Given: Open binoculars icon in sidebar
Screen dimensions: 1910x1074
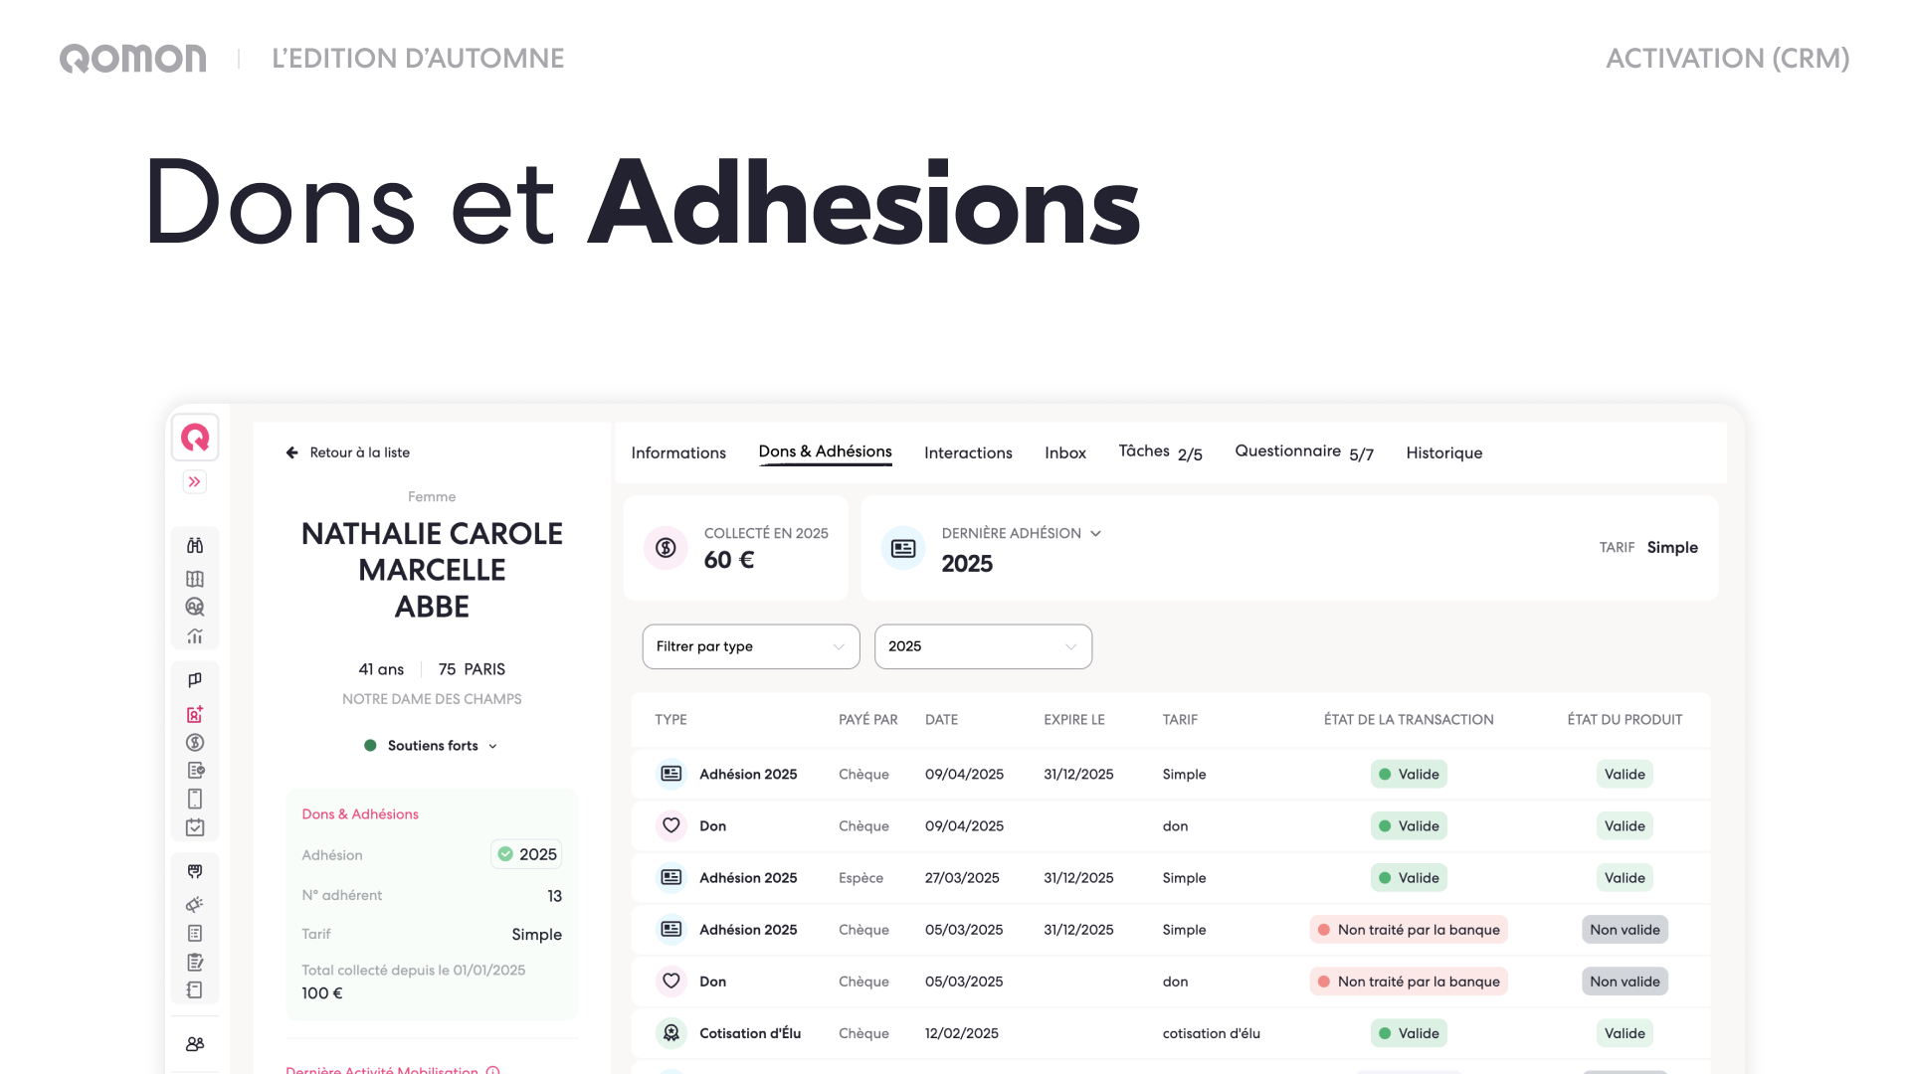Looking at the screenshot, I should point(195,545).
